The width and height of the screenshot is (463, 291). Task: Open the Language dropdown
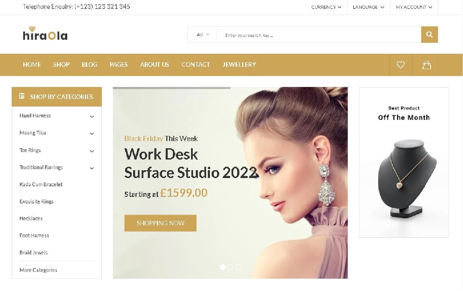(x=368, y=7)
